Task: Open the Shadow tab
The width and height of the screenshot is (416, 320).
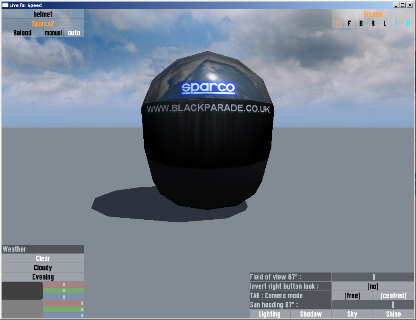Action: 311,314
